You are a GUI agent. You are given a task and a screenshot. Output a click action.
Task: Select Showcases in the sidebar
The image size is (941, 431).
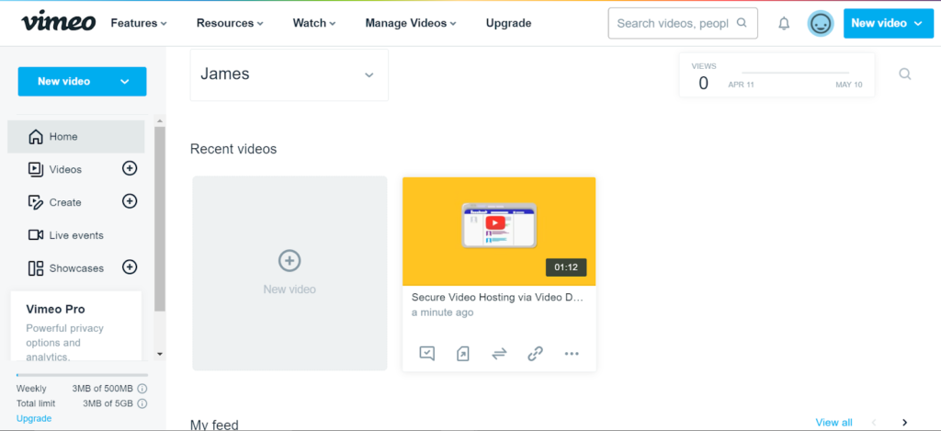pos(76,268)
